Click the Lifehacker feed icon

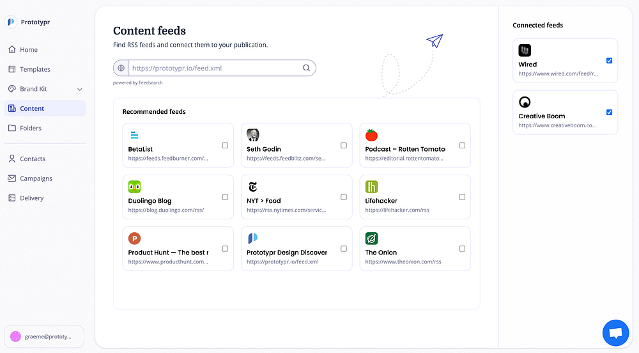click(x=371, y=187)
